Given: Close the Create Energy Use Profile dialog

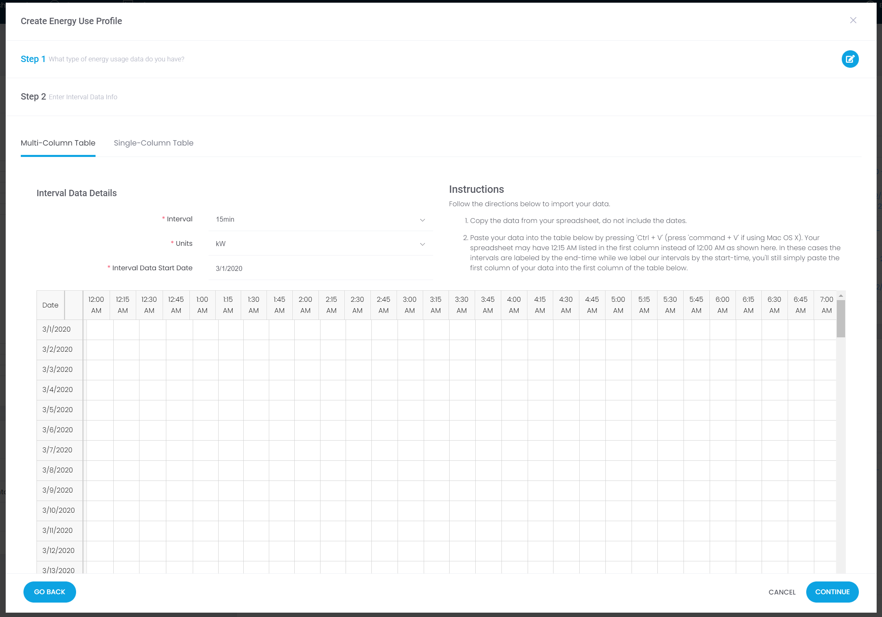Looking at the screenshot, I should [x=853, y=20].
